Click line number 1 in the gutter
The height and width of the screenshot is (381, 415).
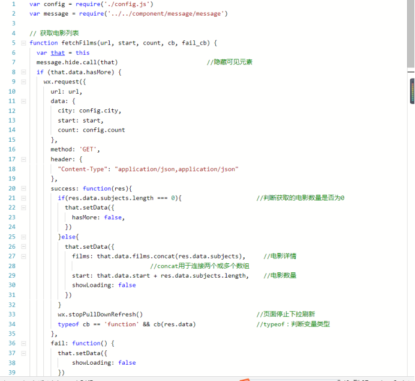(14, 4)
